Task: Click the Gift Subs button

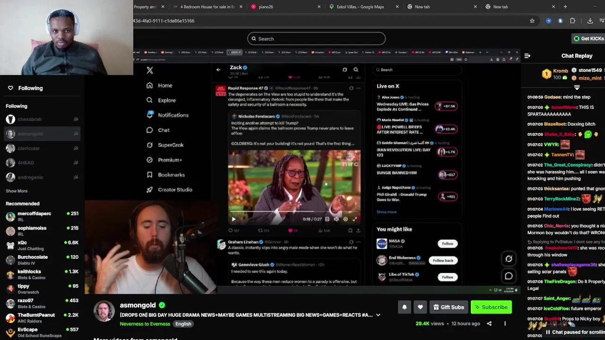Action: [449, 307]
